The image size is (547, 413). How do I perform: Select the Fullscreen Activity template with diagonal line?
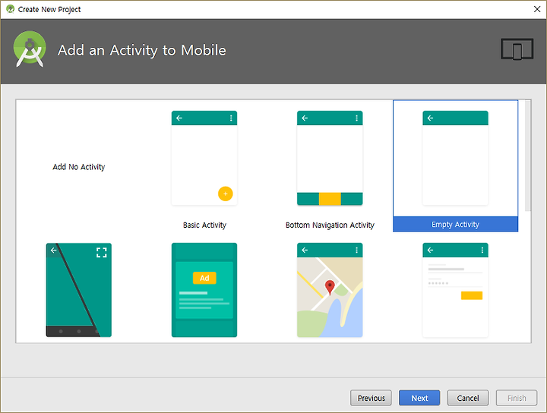(79, 290)
